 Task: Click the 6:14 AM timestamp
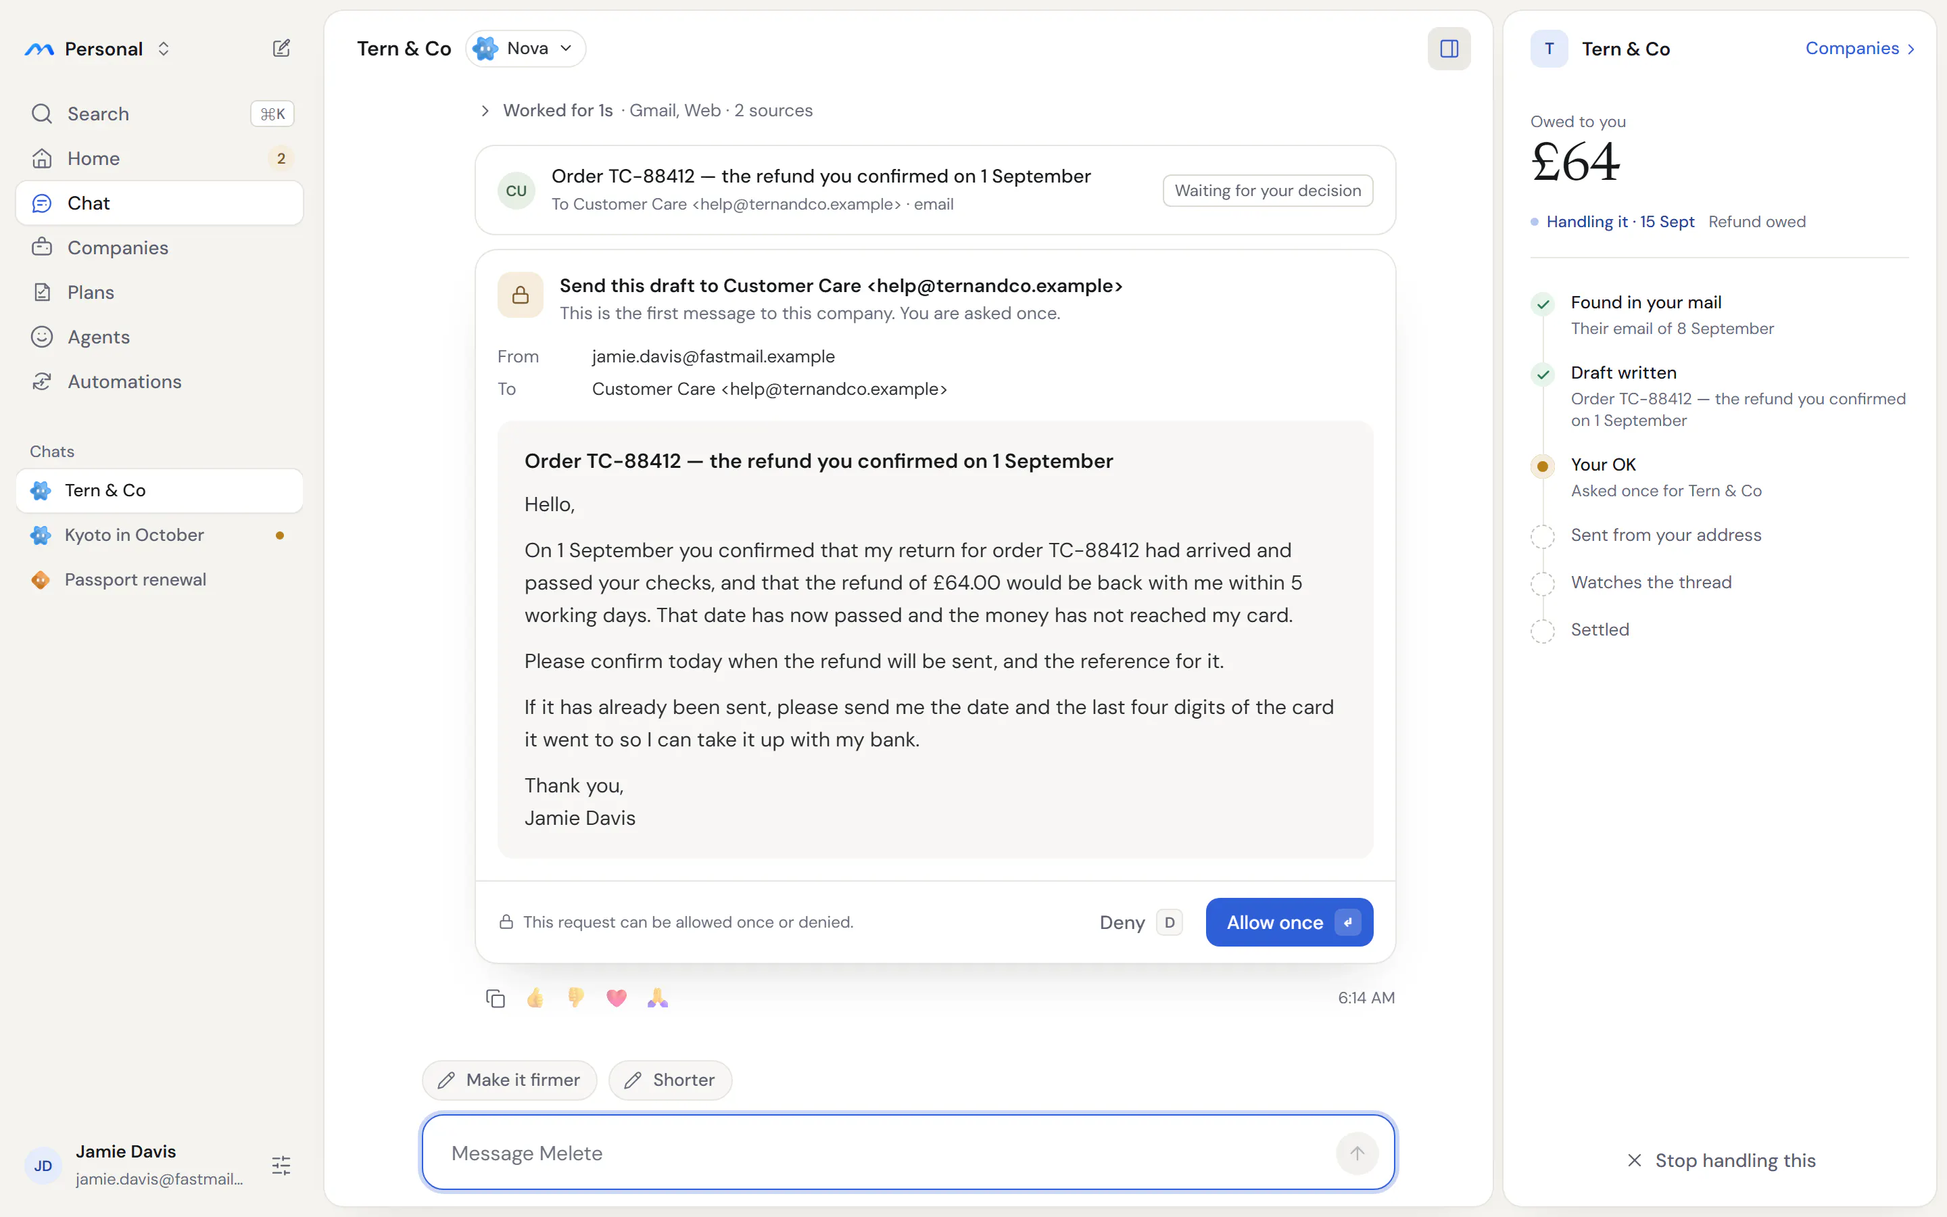pos(1366,998)
